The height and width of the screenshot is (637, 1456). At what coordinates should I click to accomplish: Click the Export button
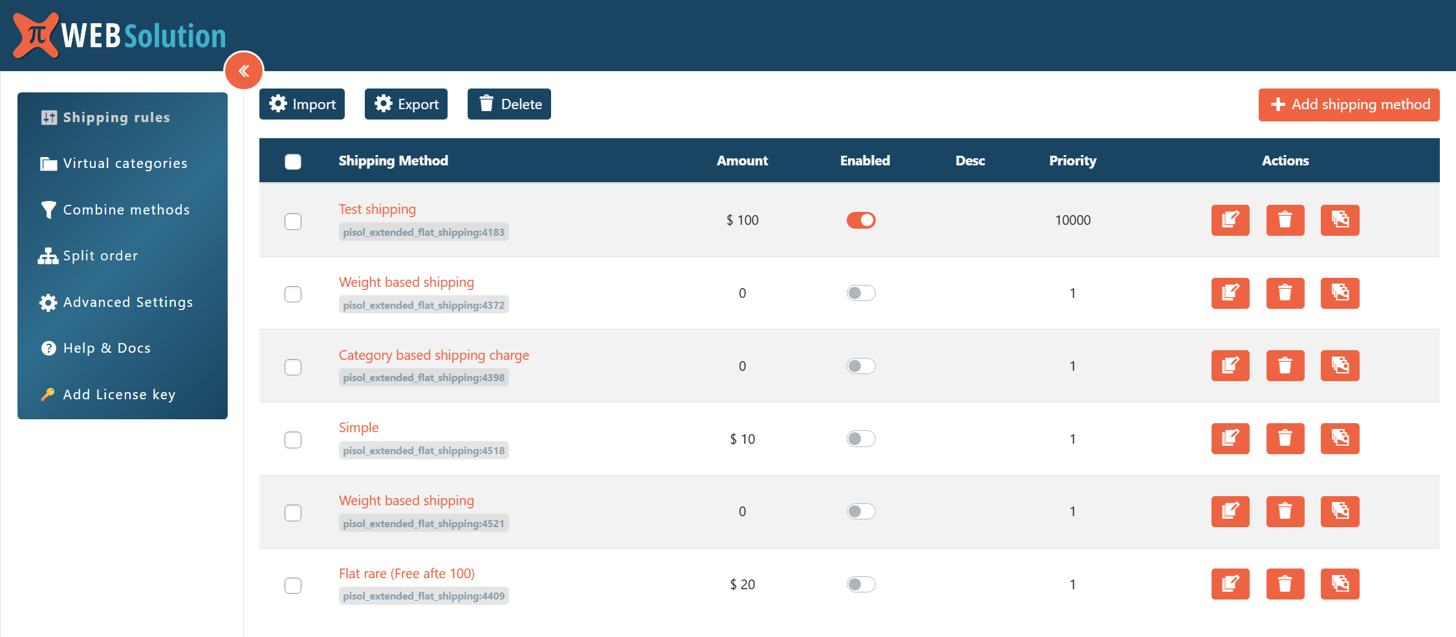pyautogui.click(x=406, y=104)
